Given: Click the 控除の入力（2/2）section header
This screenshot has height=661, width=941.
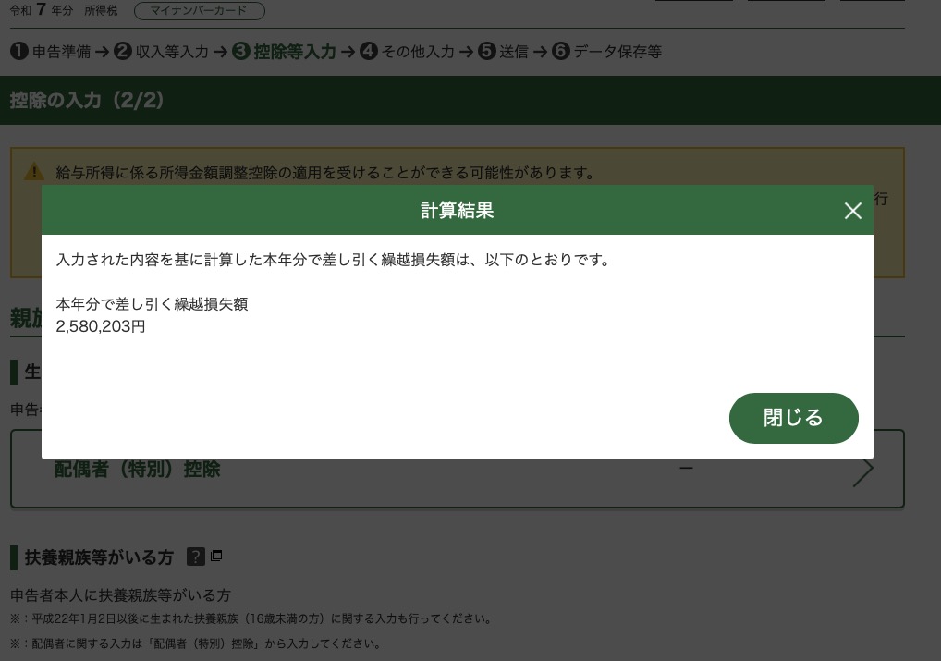Looking at the screenshot, I should tap(88, 101).
